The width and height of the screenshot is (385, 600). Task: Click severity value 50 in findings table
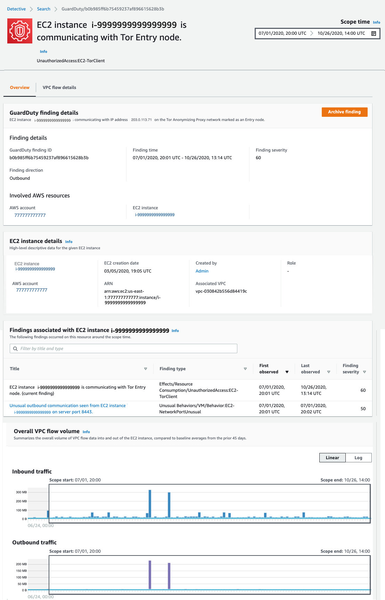click(x=363, y=409)
